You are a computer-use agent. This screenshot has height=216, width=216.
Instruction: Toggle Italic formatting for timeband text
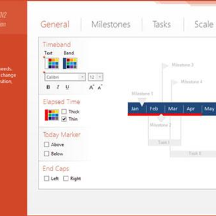pyautogui.click(x=58, y=87)
